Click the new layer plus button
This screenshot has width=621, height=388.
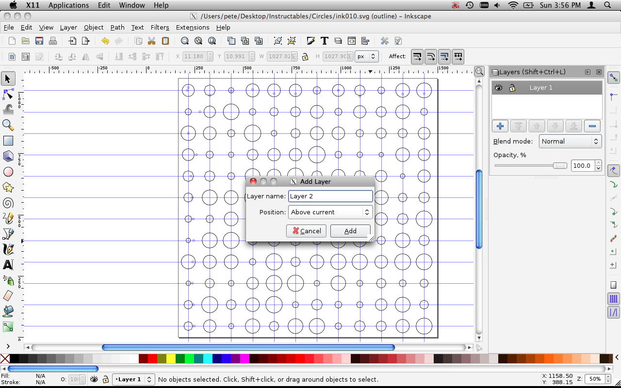(x=500, y=126)
